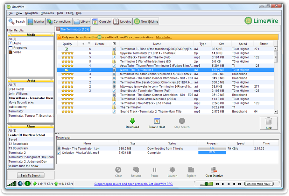Image resolution: width=289 pixels, height=196 pixels.
Task: Click the Album panel left circle icon
Action: click(10, 126)
